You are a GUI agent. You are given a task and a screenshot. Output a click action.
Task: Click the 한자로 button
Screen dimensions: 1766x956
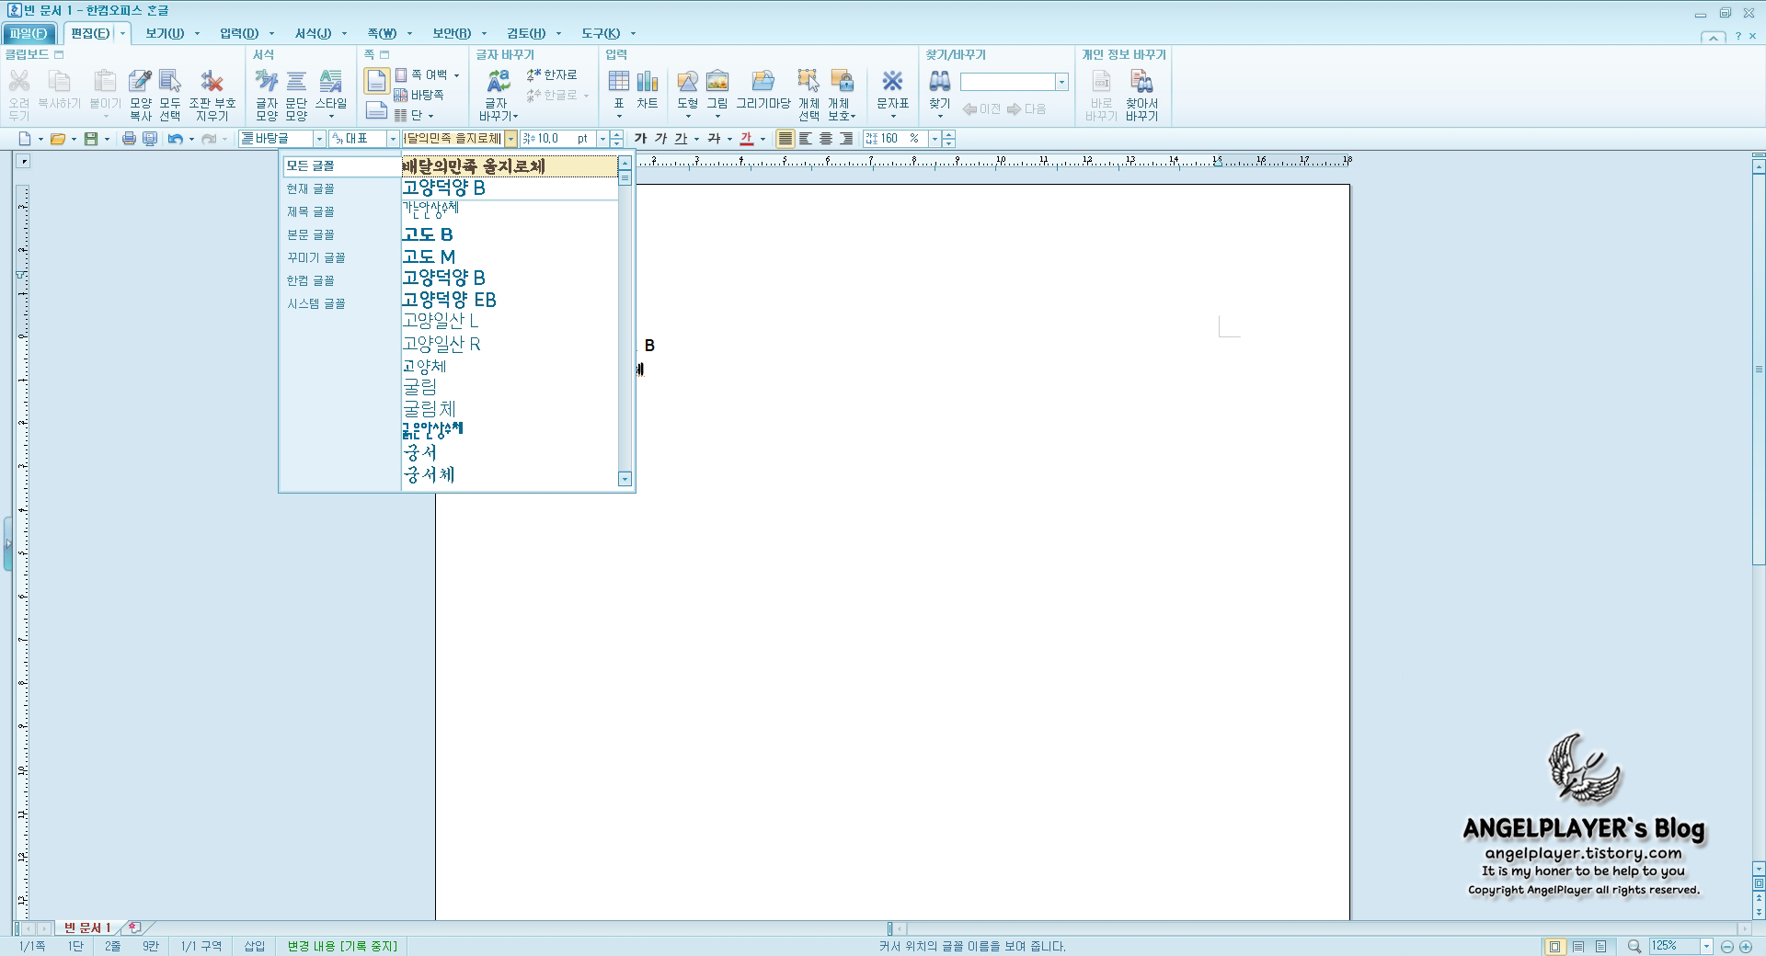[552, 74]
